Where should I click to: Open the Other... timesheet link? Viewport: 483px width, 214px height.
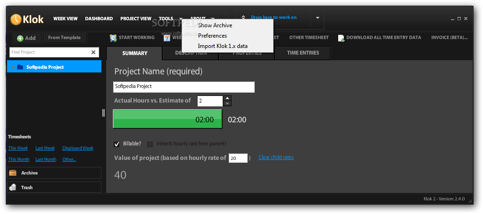point(69,159)
